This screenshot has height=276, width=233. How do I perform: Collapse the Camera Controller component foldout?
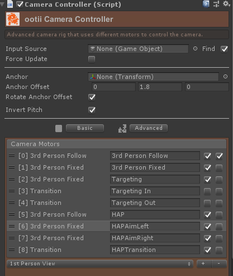[x=2, y=4]
